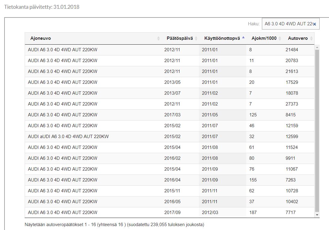Select the Käyttöönottopvä cell 2011/05

pyautogui.click(x=210, y=115)
